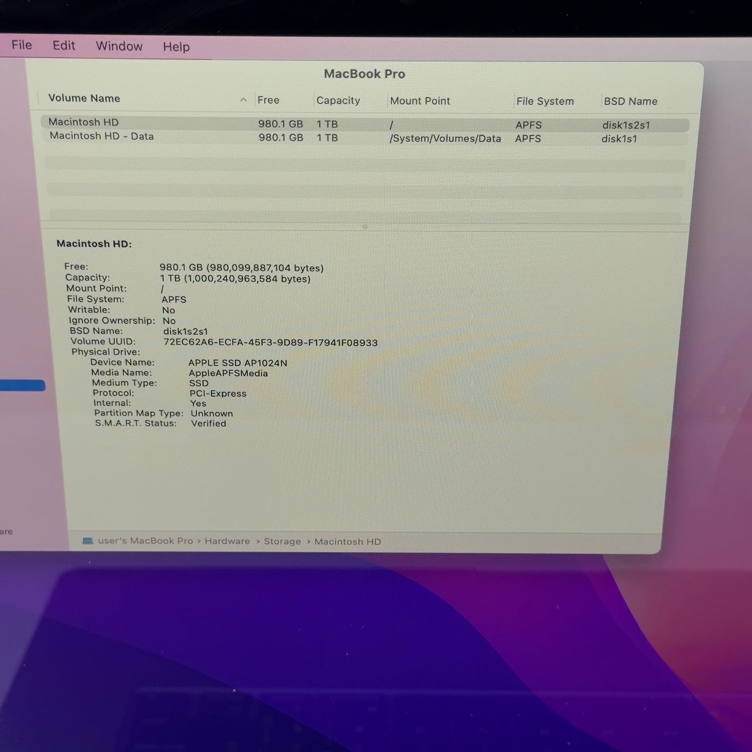
Task: Click the disk1s1 BSD name cell
Action: click(619, 139)
